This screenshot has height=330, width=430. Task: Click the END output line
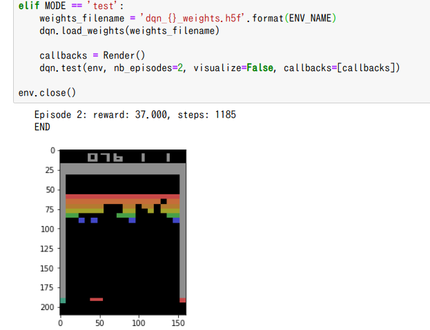pos(42,127)
